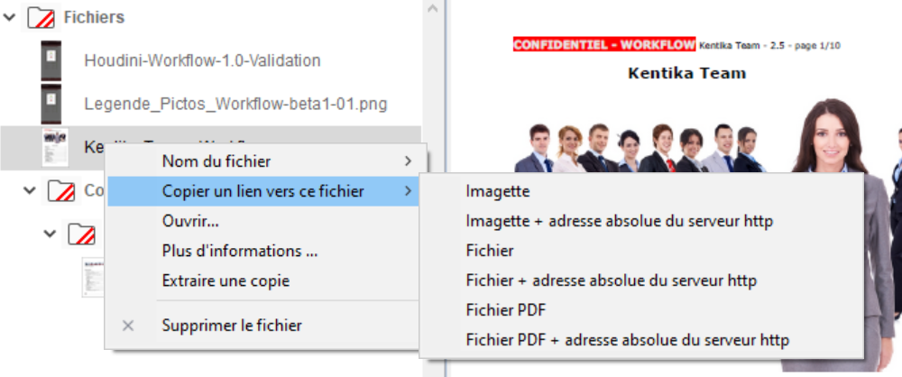Choose Ouvrir... from context menu

tap(190, 221)
